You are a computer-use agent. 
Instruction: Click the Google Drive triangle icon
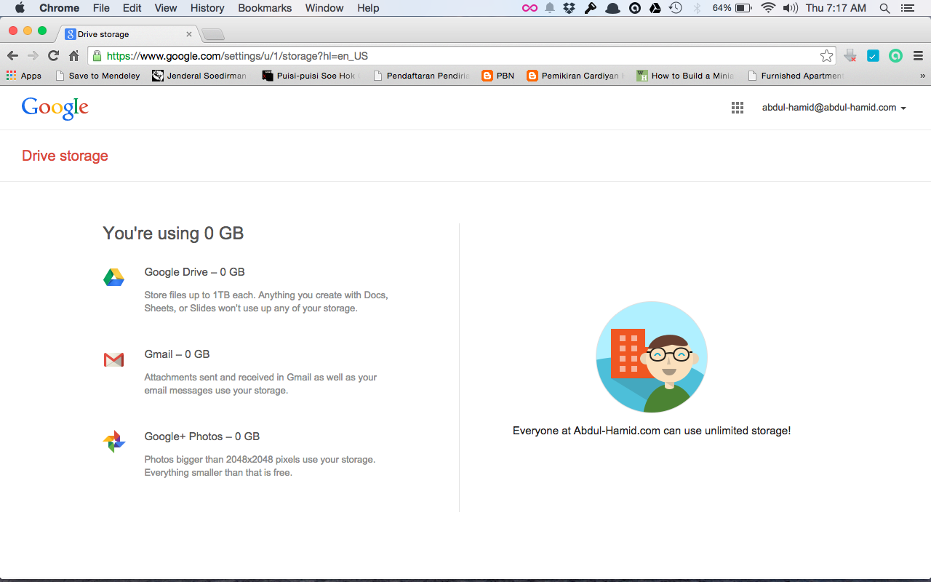click(x=113, y=277)
